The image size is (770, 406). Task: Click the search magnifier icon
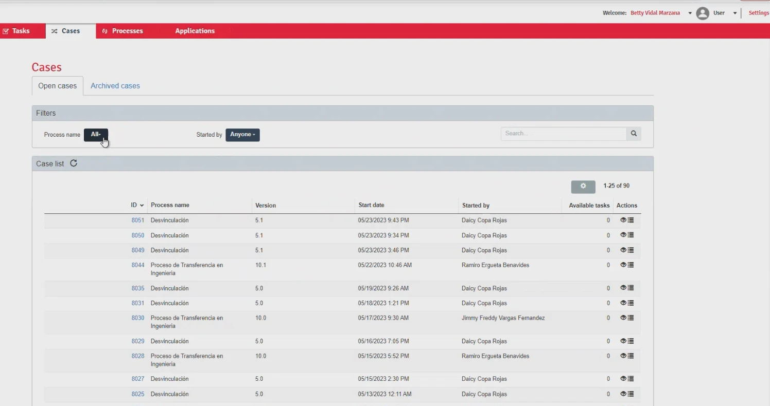(634, 134)
